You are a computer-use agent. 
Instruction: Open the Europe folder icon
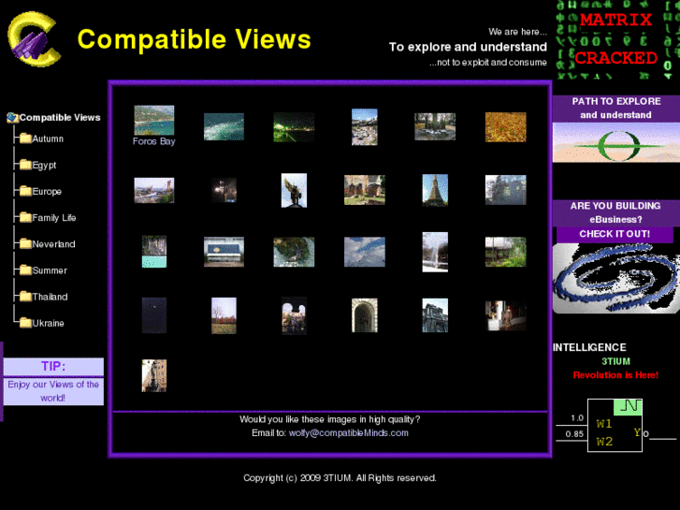25,191
